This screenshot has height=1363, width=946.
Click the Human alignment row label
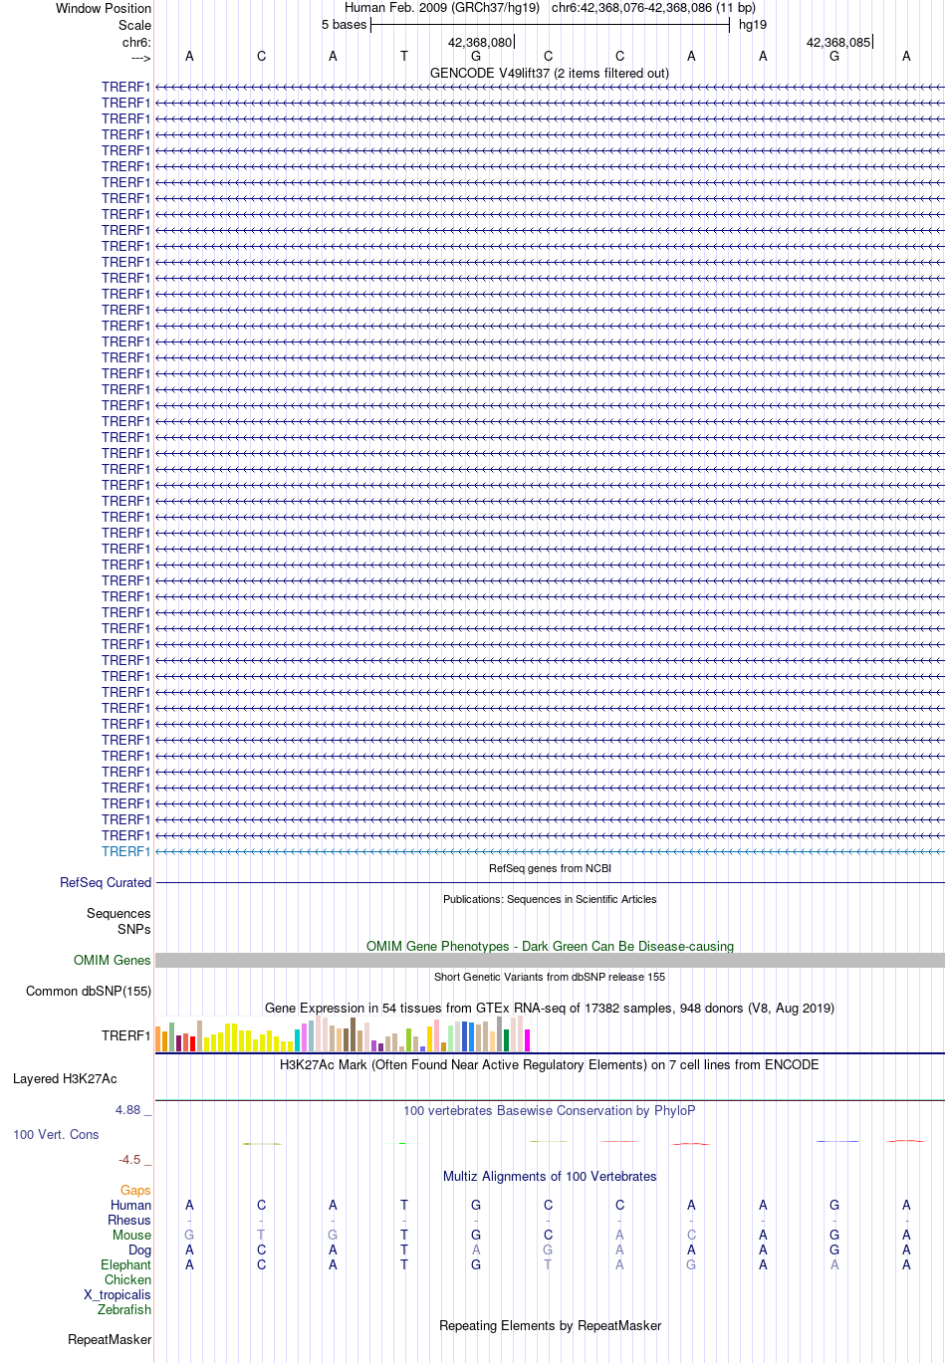point(131,1205)
